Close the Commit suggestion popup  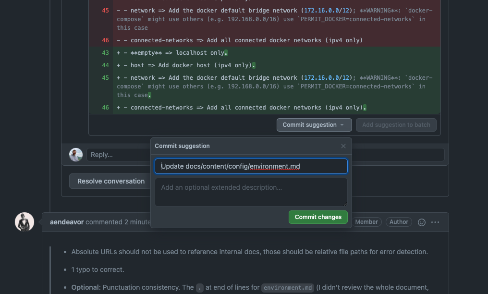(343, 146)
